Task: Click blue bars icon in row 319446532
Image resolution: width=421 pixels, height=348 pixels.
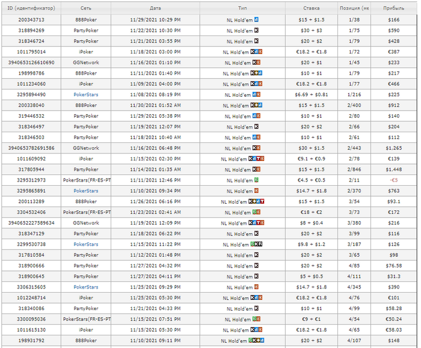Action: 254,116
